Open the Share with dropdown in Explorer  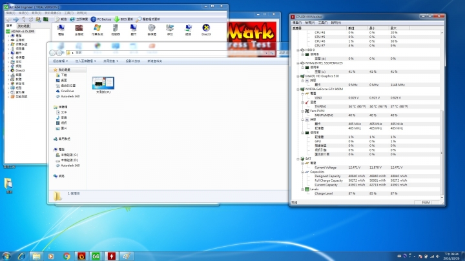(x=110, y=61)
